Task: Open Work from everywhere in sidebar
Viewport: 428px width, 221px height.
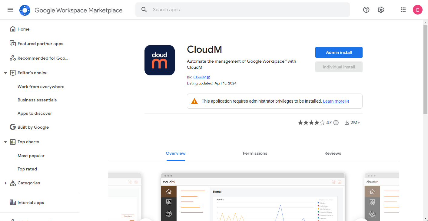Action: pyautogui.click(x=41, y=87)
